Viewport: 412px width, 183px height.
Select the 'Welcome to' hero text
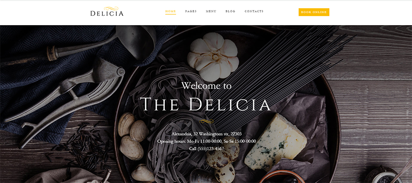pos(206,86)
